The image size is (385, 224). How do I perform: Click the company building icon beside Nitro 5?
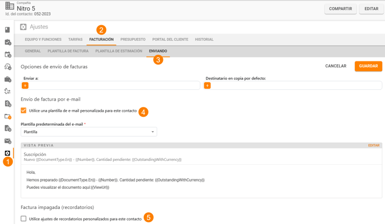pos(10,6)
